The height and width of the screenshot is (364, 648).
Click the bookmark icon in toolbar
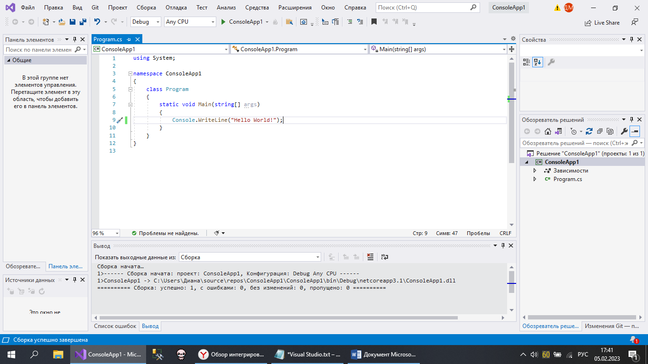click(374, 22)
